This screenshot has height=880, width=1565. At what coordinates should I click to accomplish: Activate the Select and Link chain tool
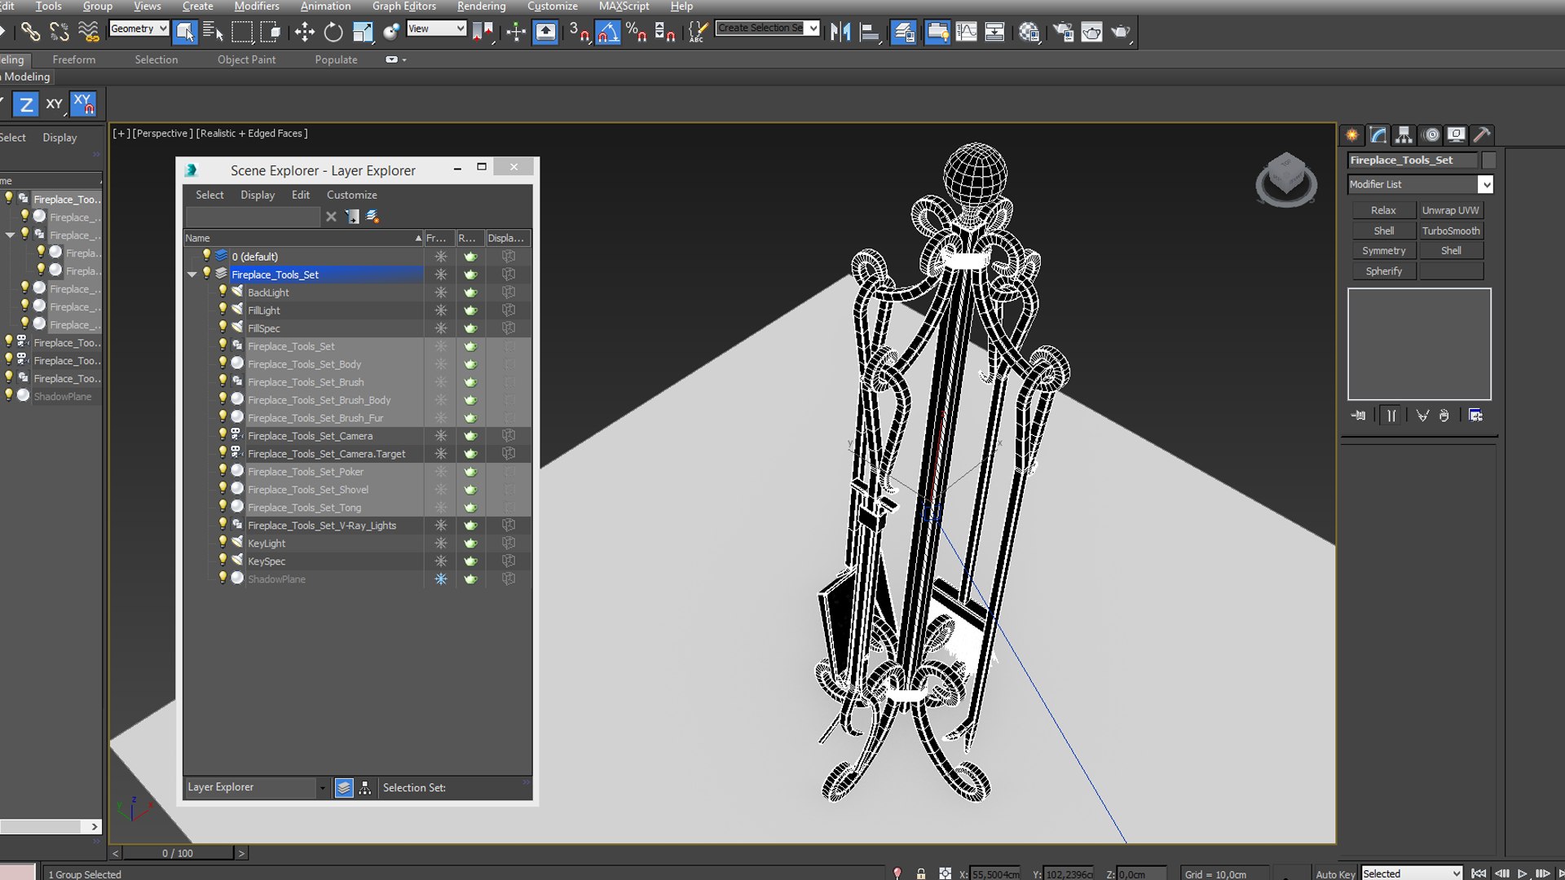pos(30,32)
